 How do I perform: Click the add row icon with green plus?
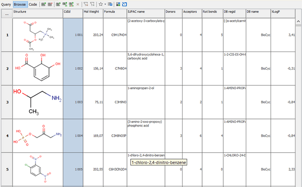[x=44, y=4]
